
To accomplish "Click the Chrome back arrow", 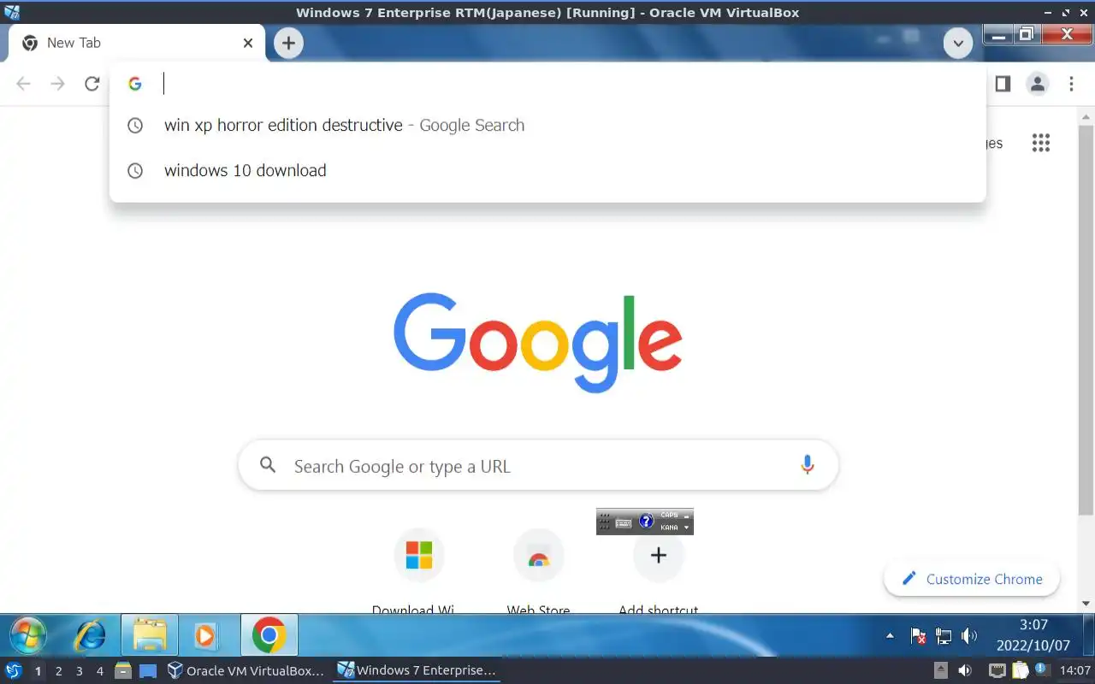I will pyautogui.click(x=24, y=84).
